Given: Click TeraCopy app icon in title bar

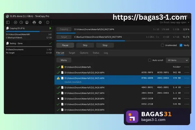Looking at the screenshot, I should [x=7, y=16].
